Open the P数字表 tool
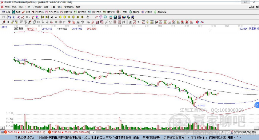This screenshot has height=140, width=259. (x=67, y=12)
